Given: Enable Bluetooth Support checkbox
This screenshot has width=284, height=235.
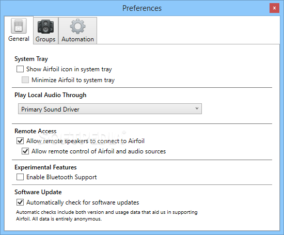Looking at the screenshot, I should point(20,177).
